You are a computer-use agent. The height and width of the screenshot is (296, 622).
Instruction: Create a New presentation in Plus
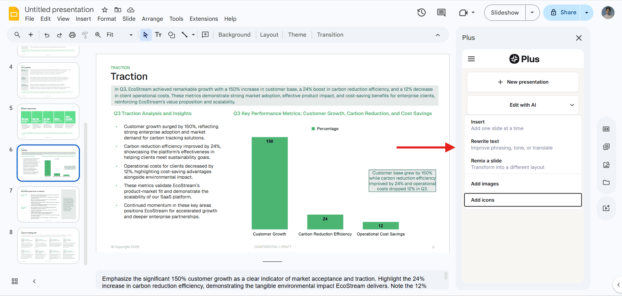pos(523,82)
